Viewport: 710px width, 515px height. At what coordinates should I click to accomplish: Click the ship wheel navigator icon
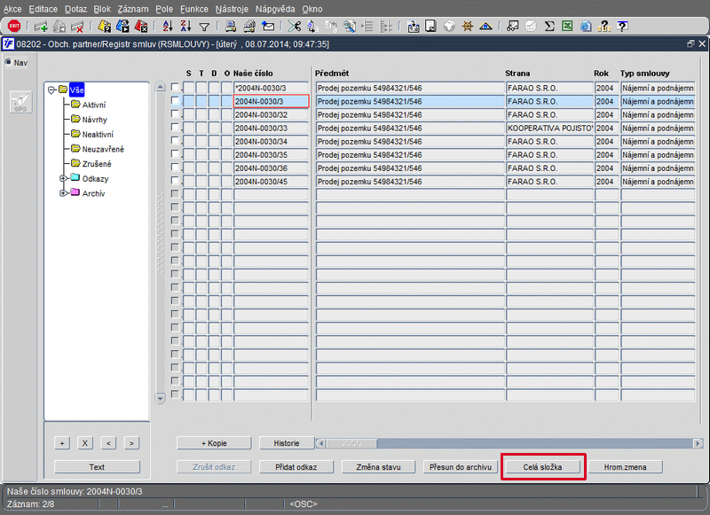(x=468, y=27)
